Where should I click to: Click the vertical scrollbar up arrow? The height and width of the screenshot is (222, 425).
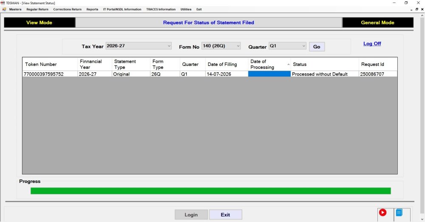pos(422,15)
